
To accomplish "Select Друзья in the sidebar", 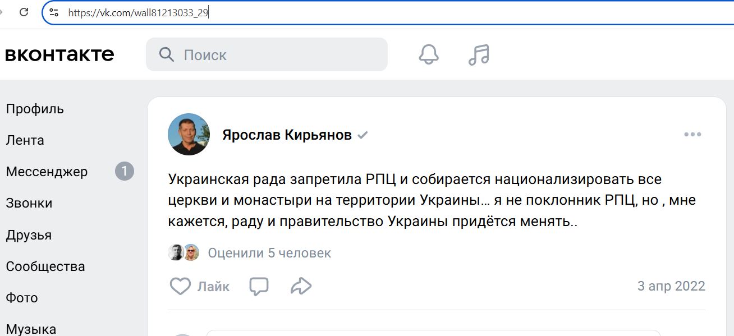I will point(29,234).
